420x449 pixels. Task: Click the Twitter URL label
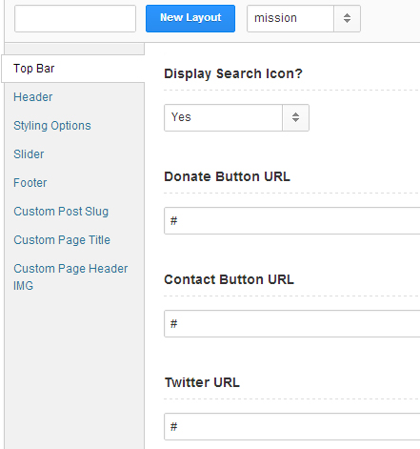pos(202,382)
